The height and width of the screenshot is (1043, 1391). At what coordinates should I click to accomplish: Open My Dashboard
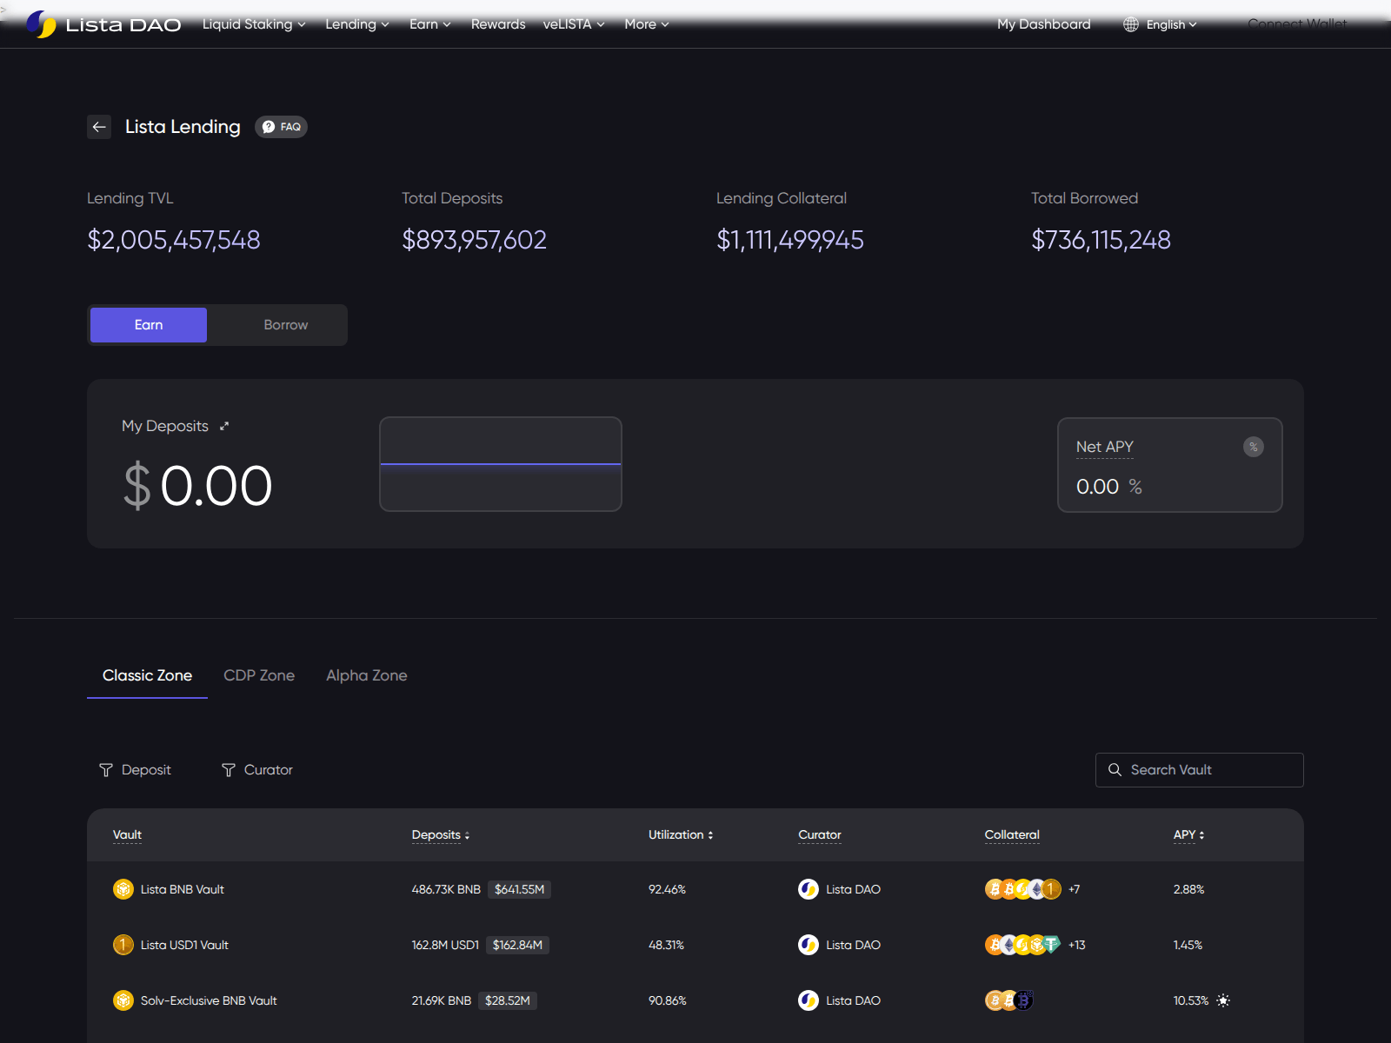click(x=1044, y=24)
